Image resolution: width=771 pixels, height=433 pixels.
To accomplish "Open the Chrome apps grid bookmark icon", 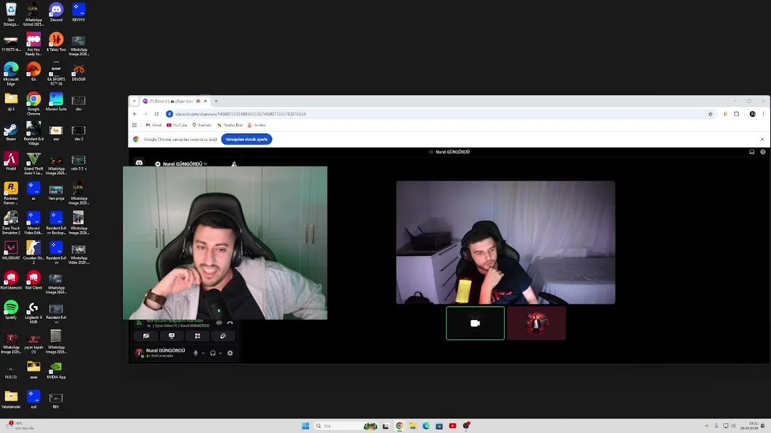I will point(134,125).
